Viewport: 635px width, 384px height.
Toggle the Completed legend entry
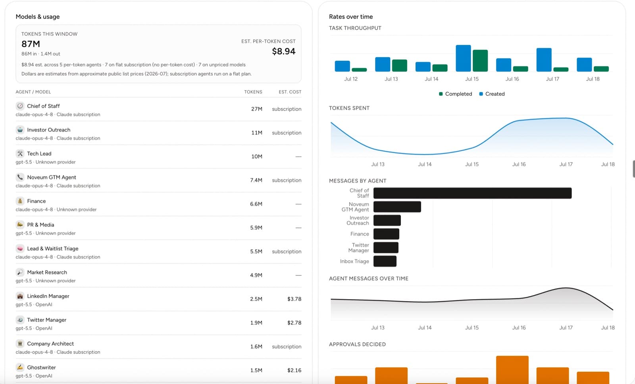click(455, 94)
